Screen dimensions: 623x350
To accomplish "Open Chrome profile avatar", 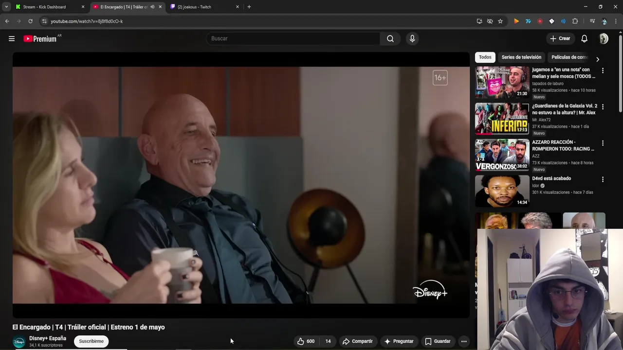I will click(604, 21).
